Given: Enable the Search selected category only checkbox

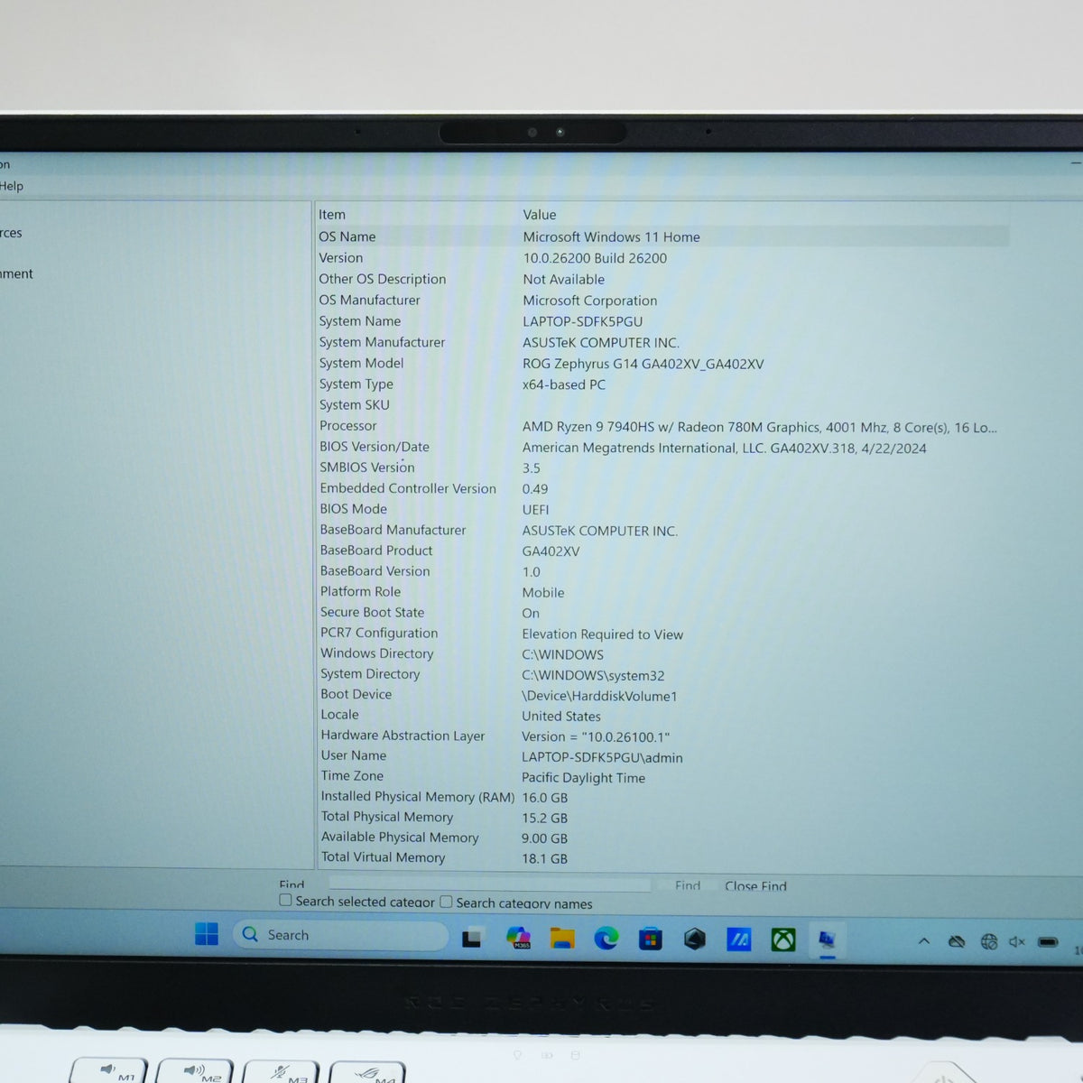Looking at the screenshot, I should [286, 901].
